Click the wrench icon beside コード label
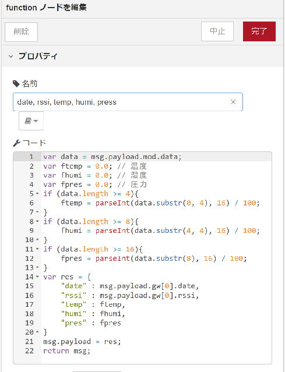Viewport: 285px width, 372px height. pyautogui.click(x=16, y=143)
